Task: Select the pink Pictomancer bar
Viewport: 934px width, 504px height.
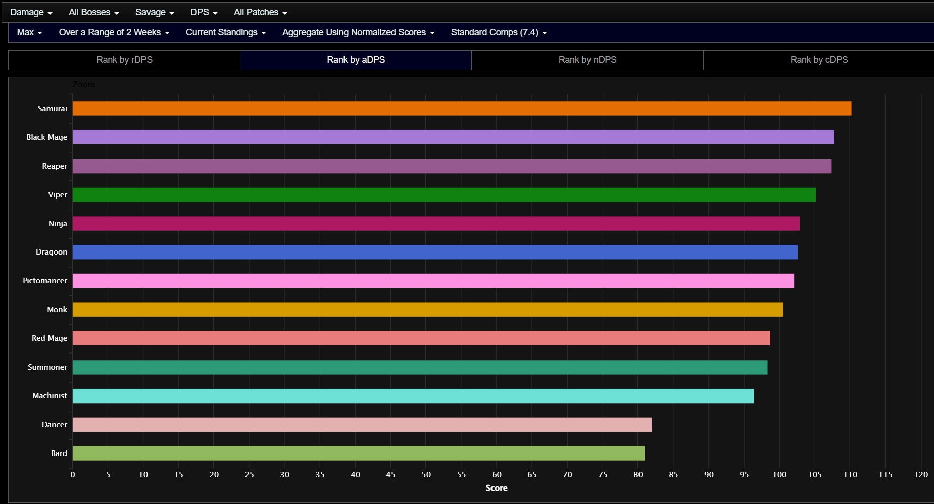Action: tap(433, 281)
